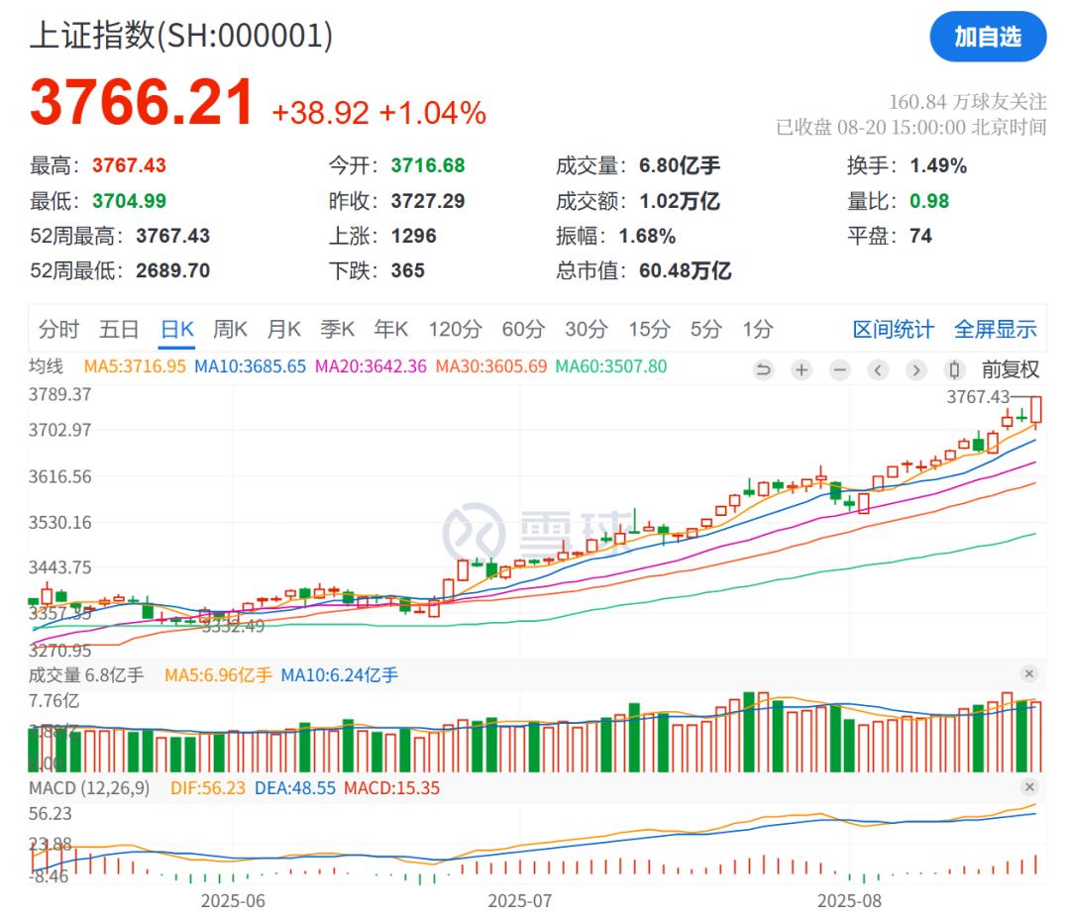Click the MA5:3716.95 moving average label

[x=135, y=366]
